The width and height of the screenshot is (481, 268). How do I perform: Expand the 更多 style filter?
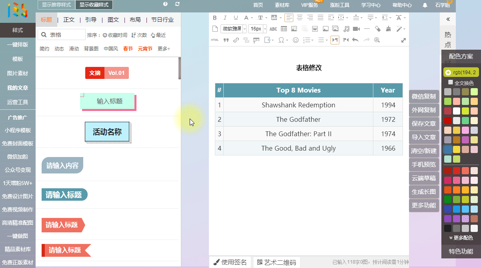164,49
